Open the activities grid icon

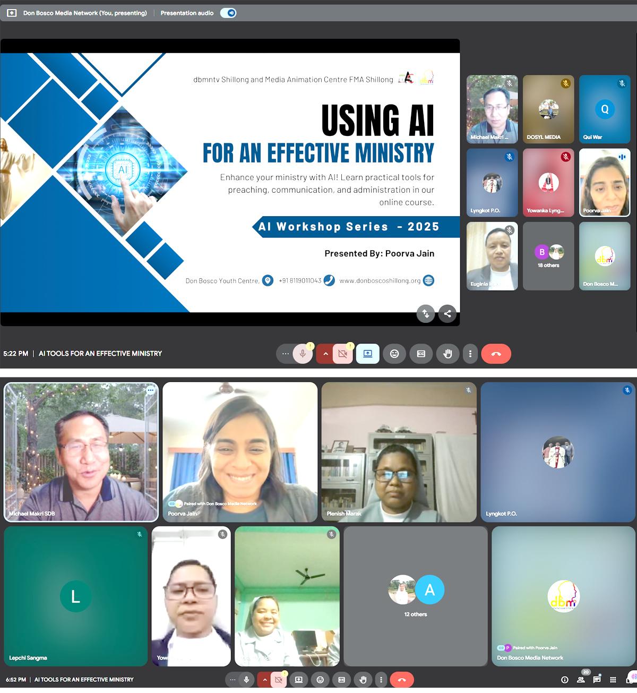[613, 680]
